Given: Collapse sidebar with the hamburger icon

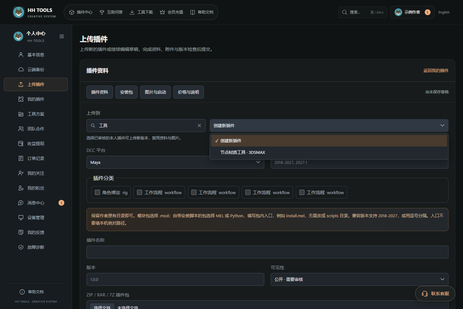Looking at the screenshot, I should click(62, 36).
